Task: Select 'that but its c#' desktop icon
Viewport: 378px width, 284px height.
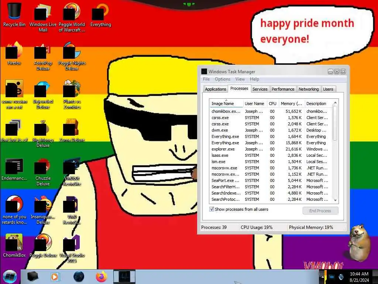Action: tap(14, 131)
